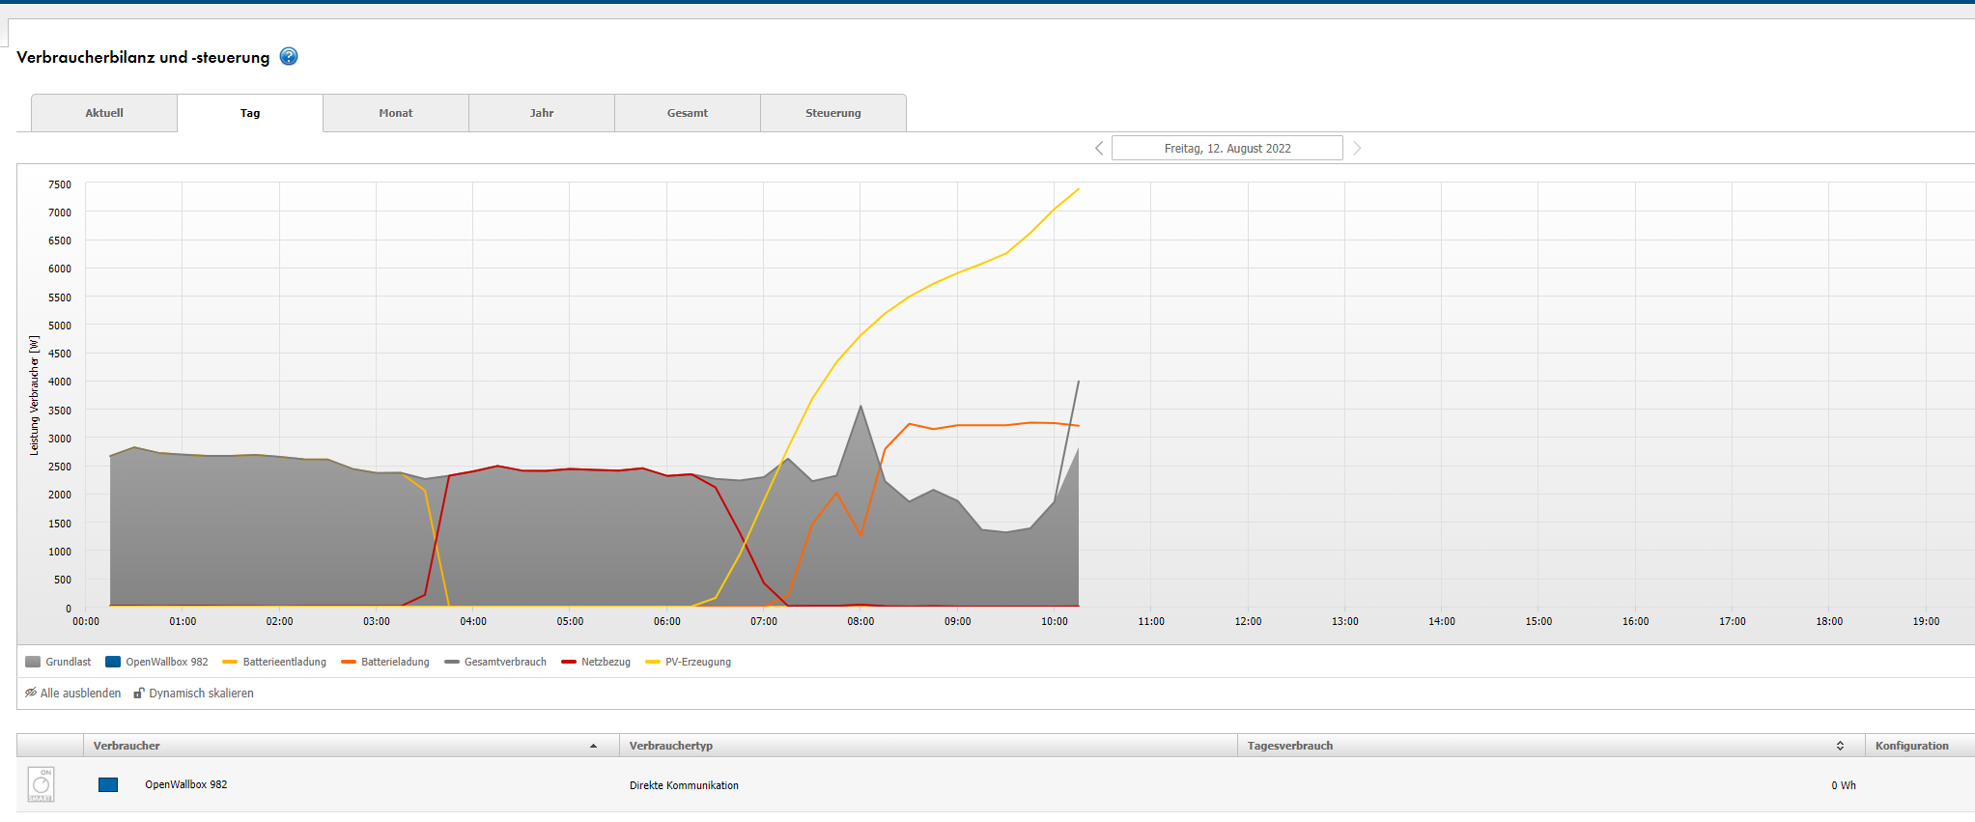
Task: Open the date picker showing Freitag, 12. August 2022
Action: pos(1227,148)
